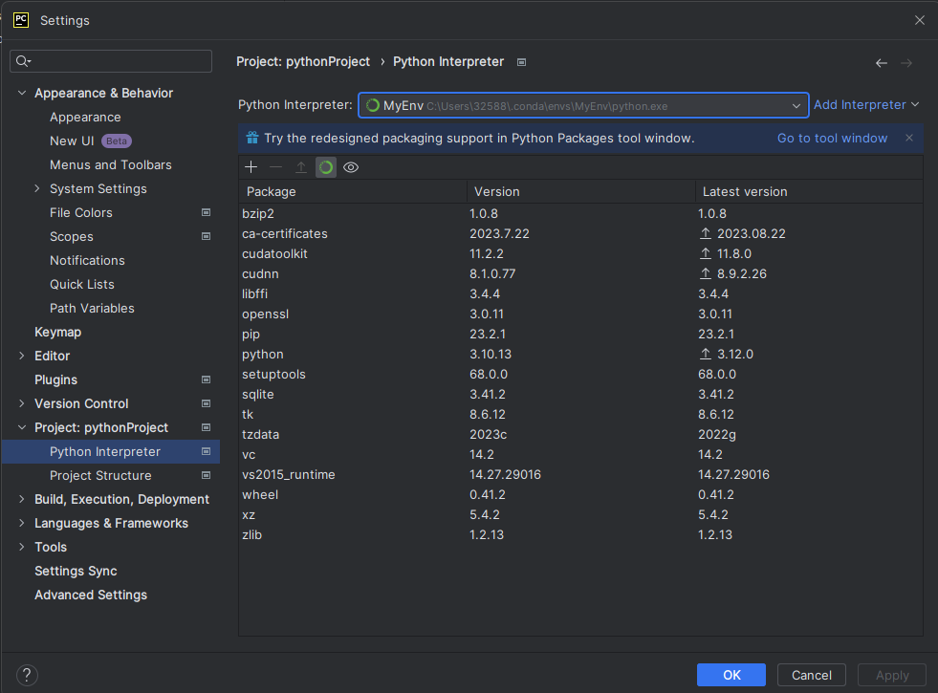Viewport: 938px width, 693px height.
Task: Select Path Variables page
Action: tap(92, 309)
